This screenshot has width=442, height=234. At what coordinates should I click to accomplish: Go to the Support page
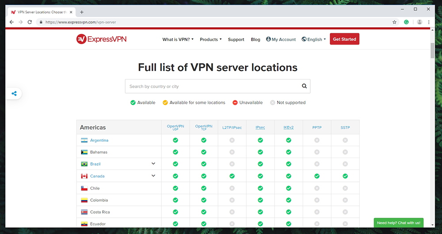click(x=236, y=39)
